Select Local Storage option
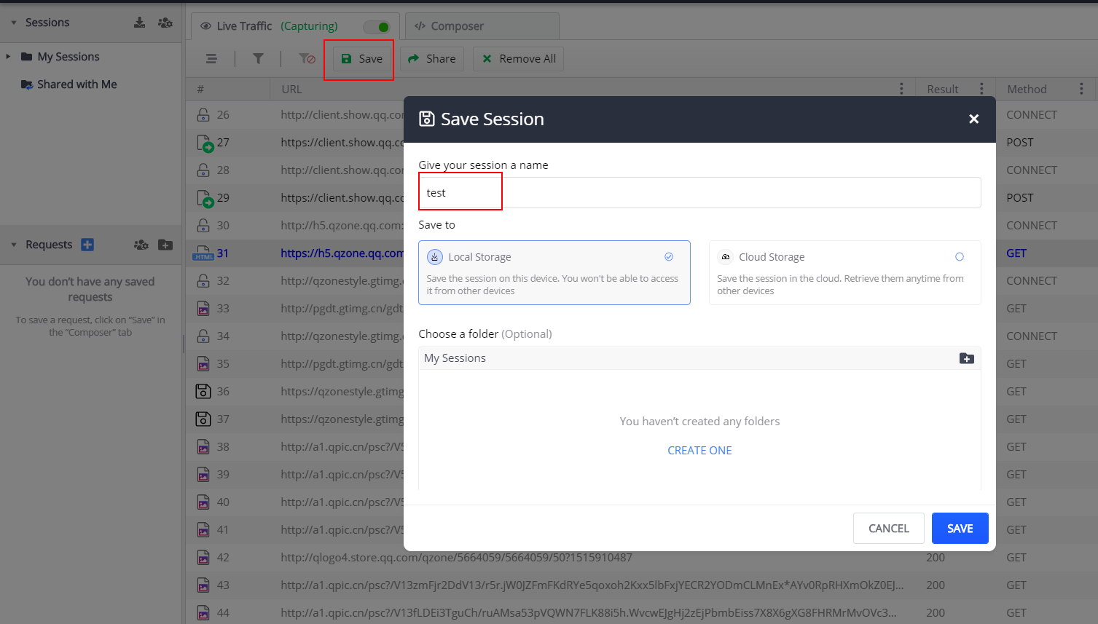The height and width of the screenshot is (624, 1098). (554, 272)
